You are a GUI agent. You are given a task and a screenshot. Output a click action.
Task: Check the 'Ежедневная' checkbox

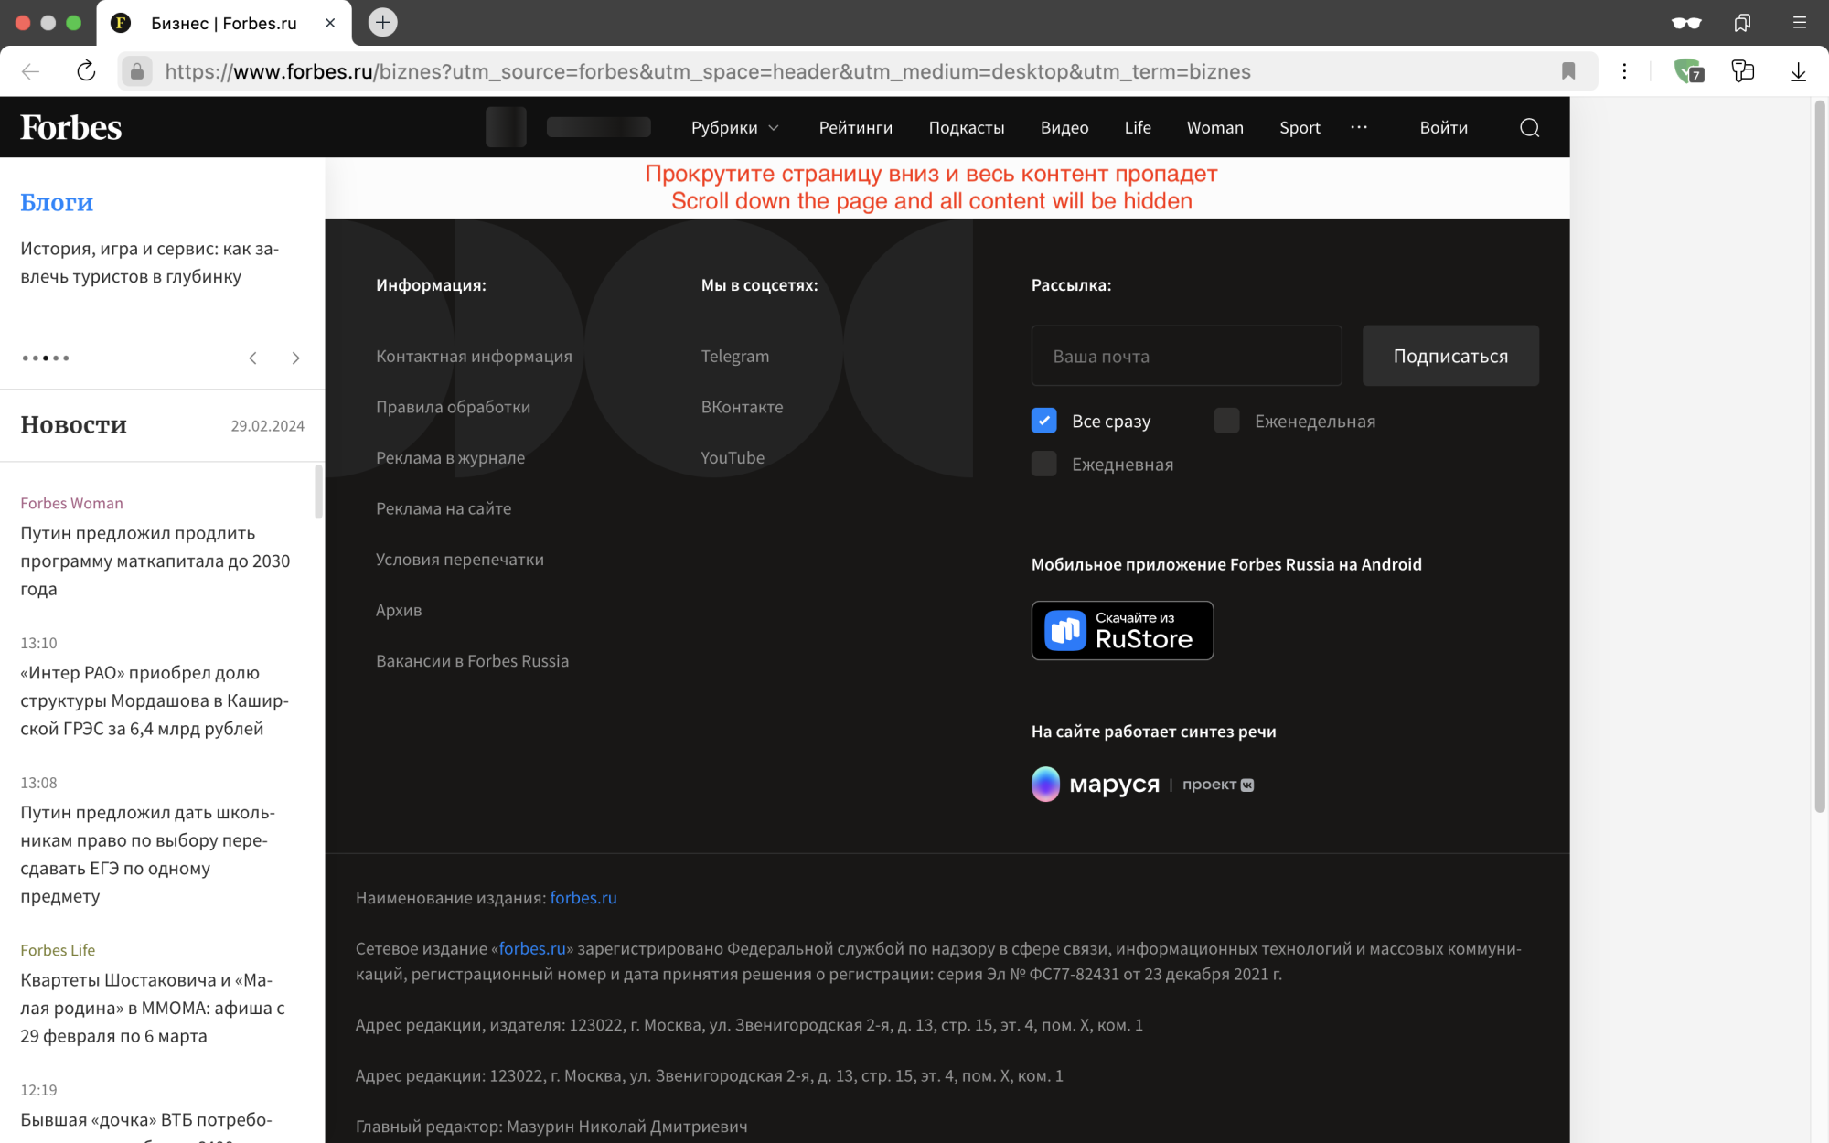pyautogui.click(x=1044, y=464)
